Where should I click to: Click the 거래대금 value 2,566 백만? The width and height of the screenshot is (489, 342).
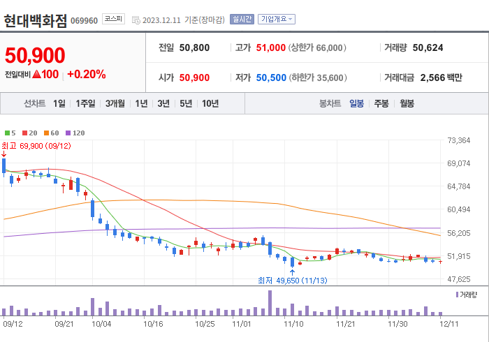click(x=441, y=77)
